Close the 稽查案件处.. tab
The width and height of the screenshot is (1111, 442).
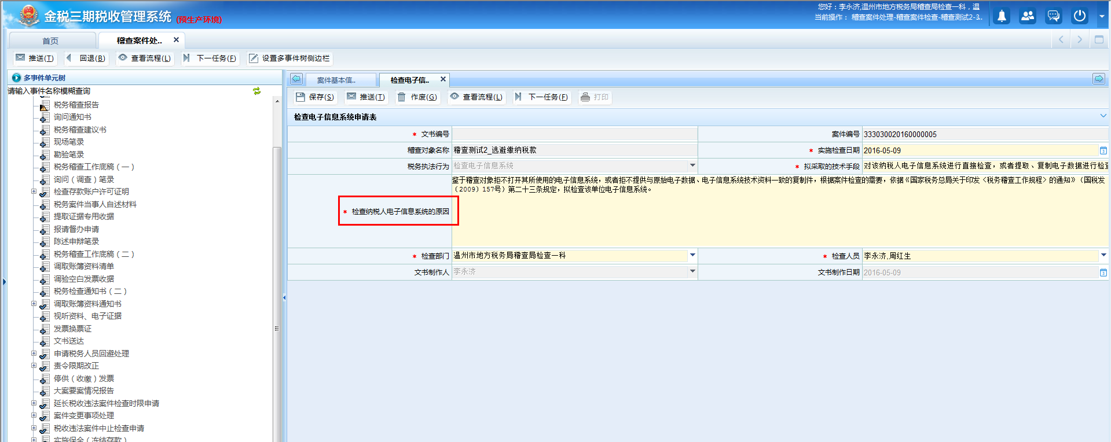(x=176, y=40)
